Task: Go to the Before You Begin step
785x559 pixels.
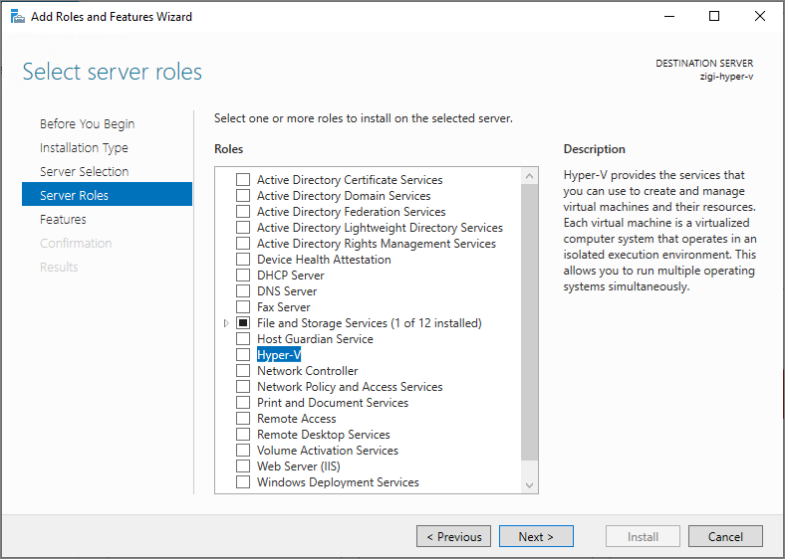Action: point(87,124)
